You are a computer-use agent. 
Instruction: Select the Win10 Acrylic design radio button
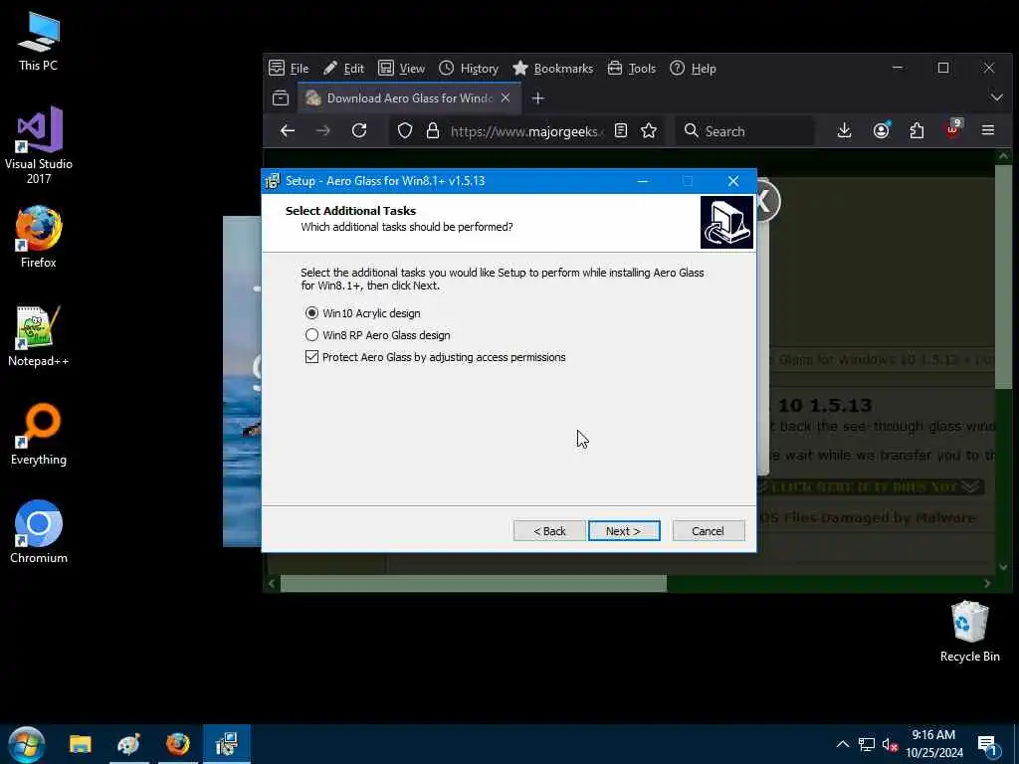(311, 313)
